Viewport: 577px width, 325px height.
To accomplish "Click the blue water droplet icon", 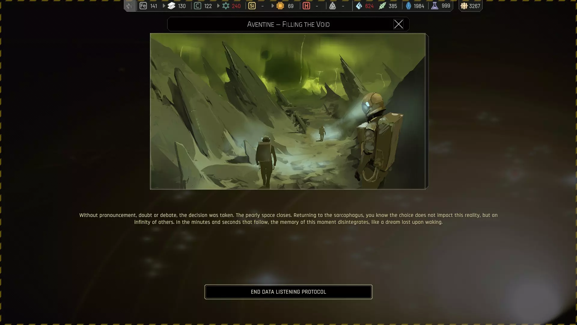I will 359,6.
